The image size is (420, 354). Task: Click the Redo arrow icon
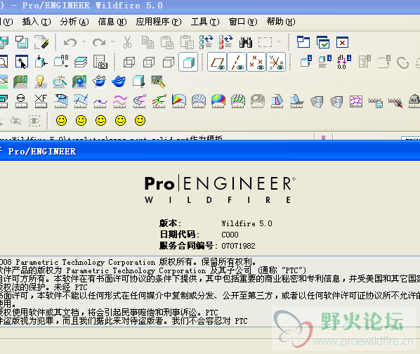99,42
